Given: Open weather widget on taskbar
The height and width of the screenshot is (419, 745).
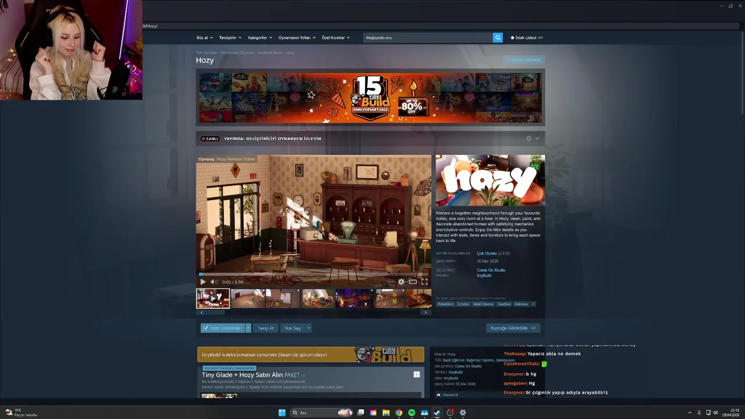Looking at the screenshot, I should click(20, 413).
